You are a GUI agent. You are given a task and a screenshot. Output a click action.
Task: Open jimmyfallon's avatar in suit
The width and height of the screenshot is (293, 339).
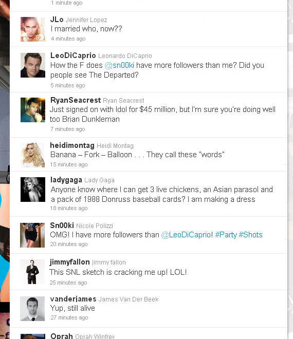coord(32,272)
